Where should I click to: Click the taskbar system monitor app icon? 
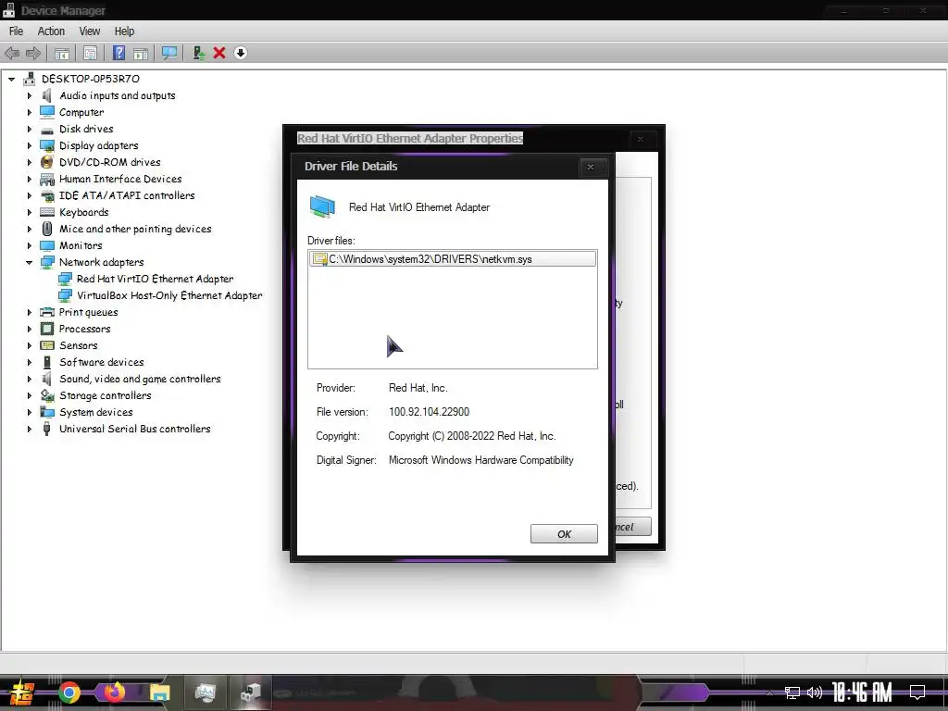point(205,692)
